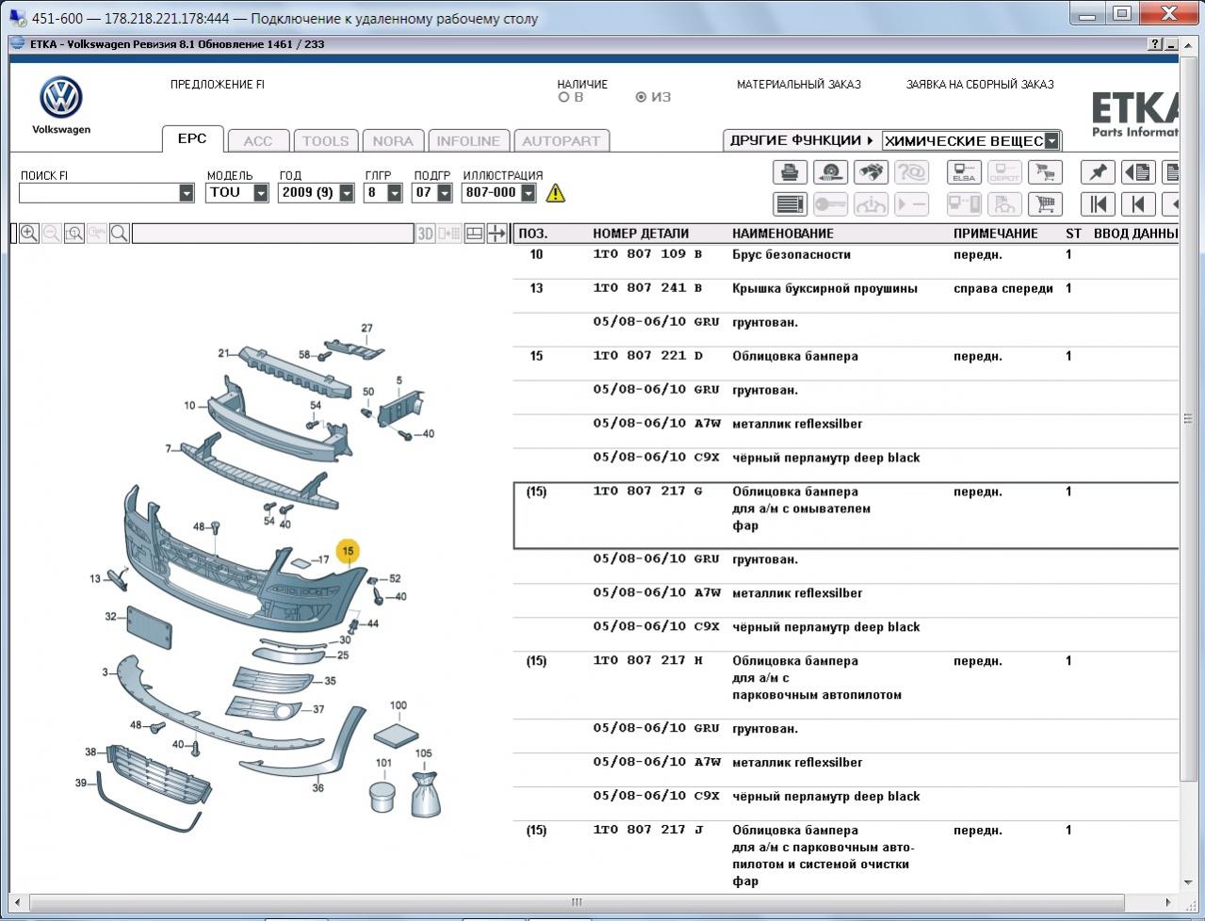Viewport: 1205px width, 921px height.
Task: Open the list view icon
Action: click(x=790, y=203)
